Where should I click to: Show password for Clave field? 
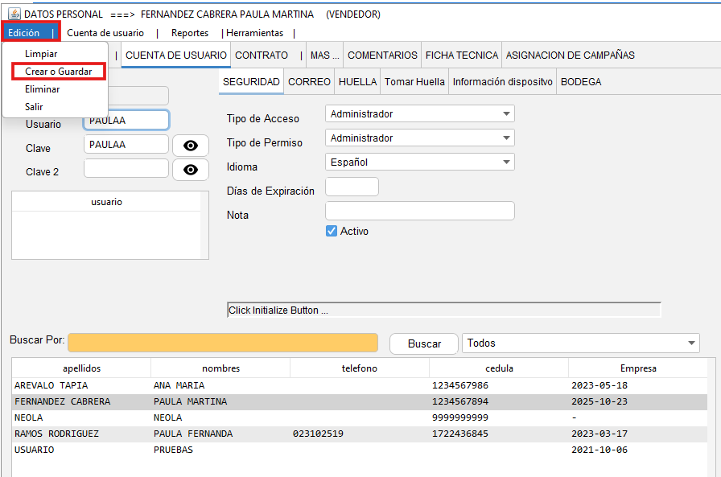pos(191,146)
